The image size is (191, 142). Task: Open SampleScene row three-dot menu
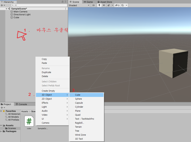pos(66,9)
